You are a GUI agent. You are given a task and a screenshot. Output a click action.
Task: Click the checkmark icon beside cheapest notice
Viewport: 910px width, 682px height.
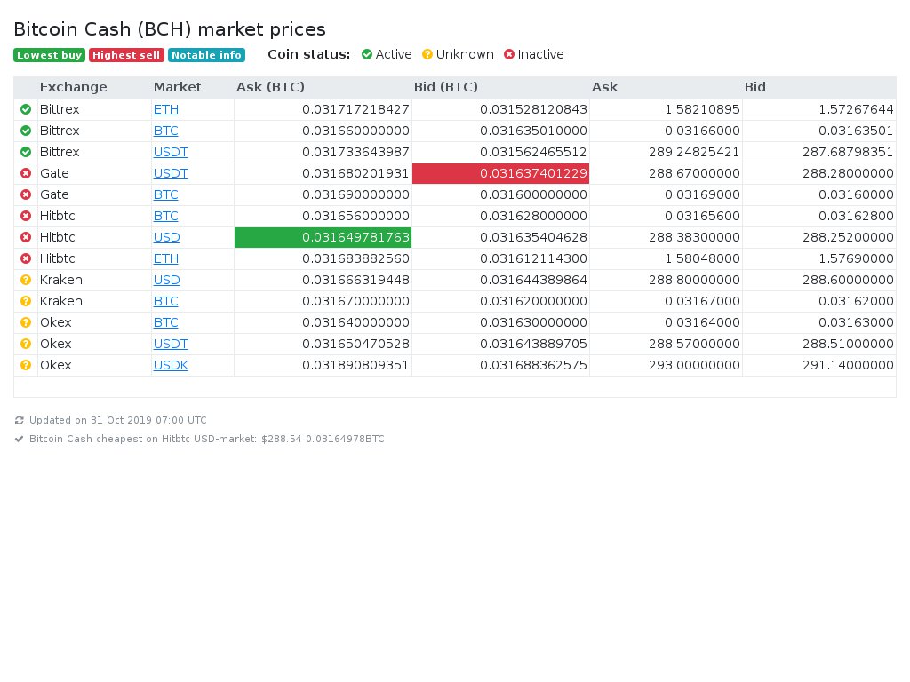[20, 439]
